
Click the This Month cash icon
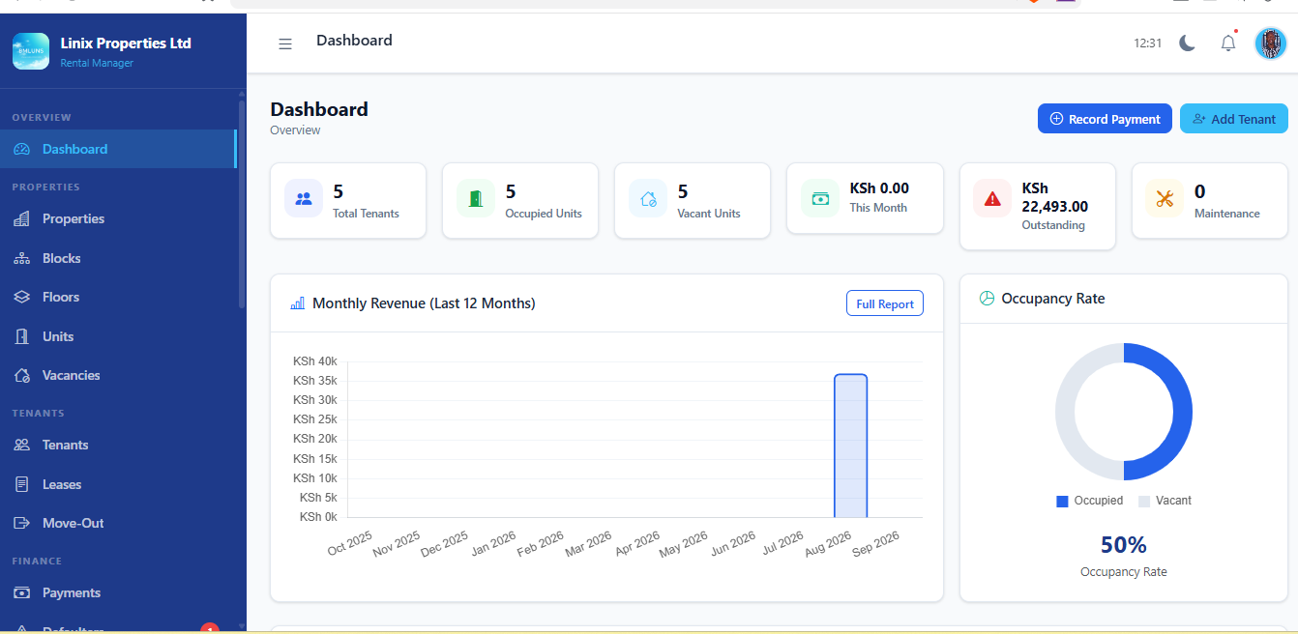coord(820,198)
